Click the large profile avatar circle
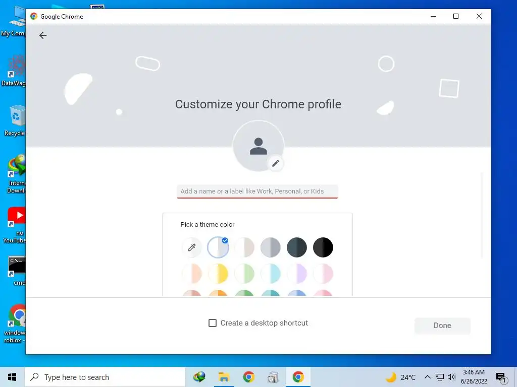This screenshot has height=387, width=517. tap(258, 146)
